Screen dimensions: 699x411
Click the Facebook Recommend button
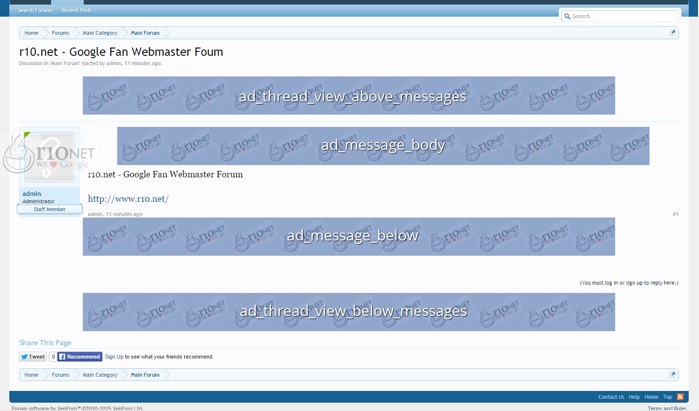[x=80, y=357]
